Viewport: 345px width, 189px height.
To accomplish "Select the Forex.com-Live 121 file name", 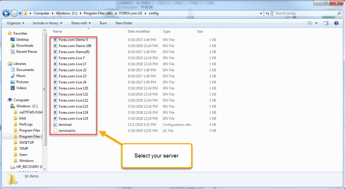I will point(73,94).
